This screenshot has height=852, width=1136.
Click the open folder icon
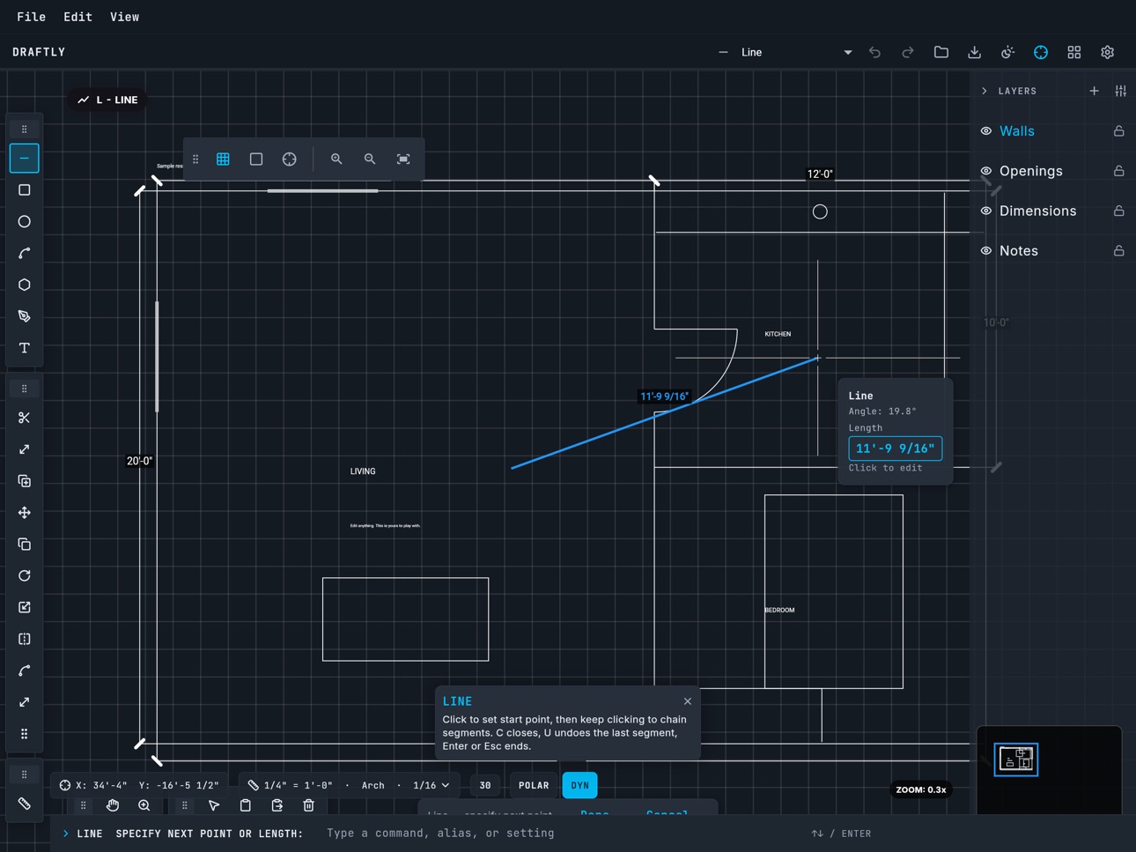point(941,52)
